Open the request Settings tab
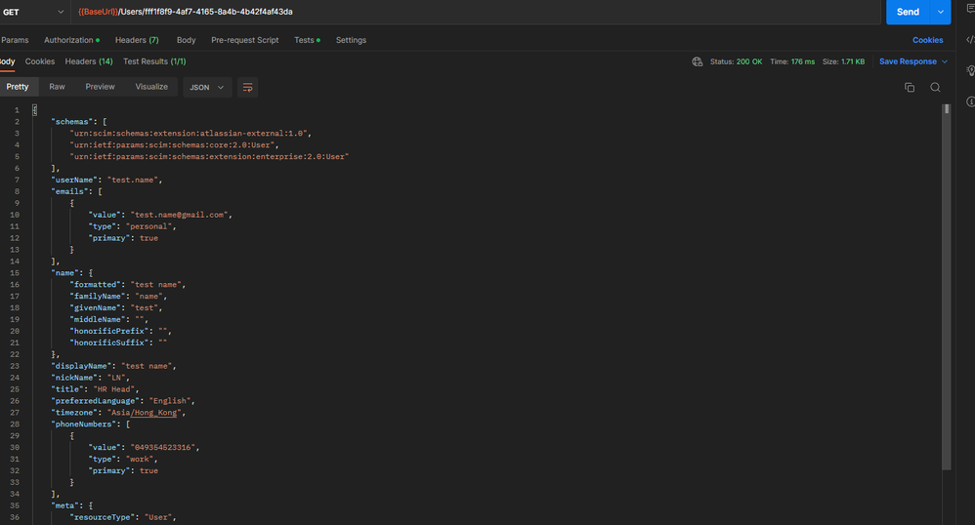 (351, 40)
